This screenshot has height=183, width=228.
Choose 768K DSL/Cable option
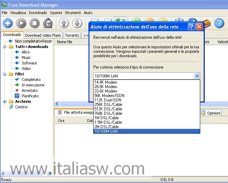[x=147, y=113]
